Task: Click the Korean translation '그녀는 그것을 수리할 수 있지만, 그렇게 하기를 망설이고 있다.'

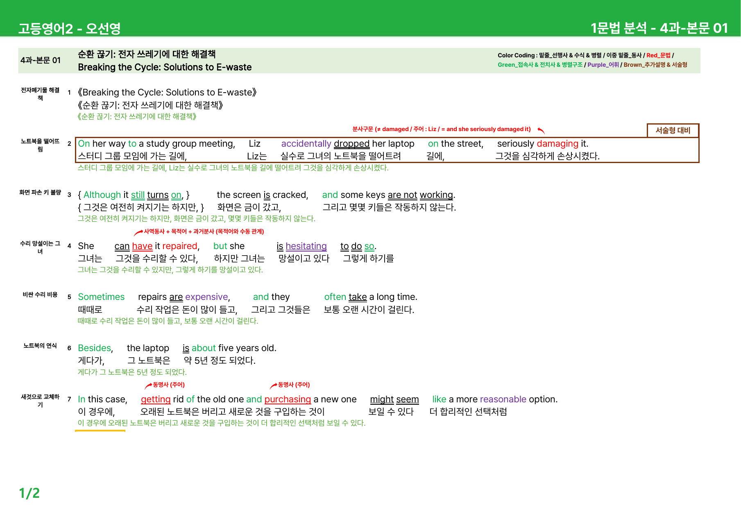Action: click(x=170, y=270)
